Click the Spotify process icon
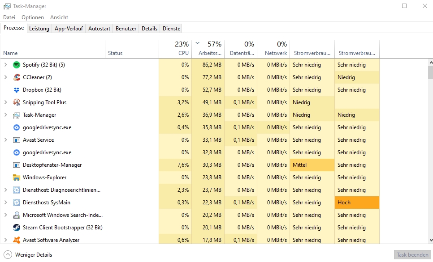The image size is (433, 262). click(x=17, y=65)
